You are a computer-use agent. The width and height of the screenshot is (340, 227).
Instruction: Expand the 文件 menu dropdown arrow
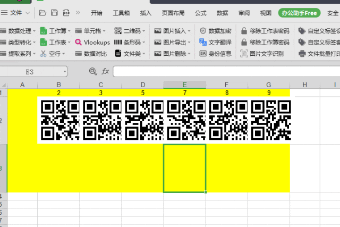[28, 13]
